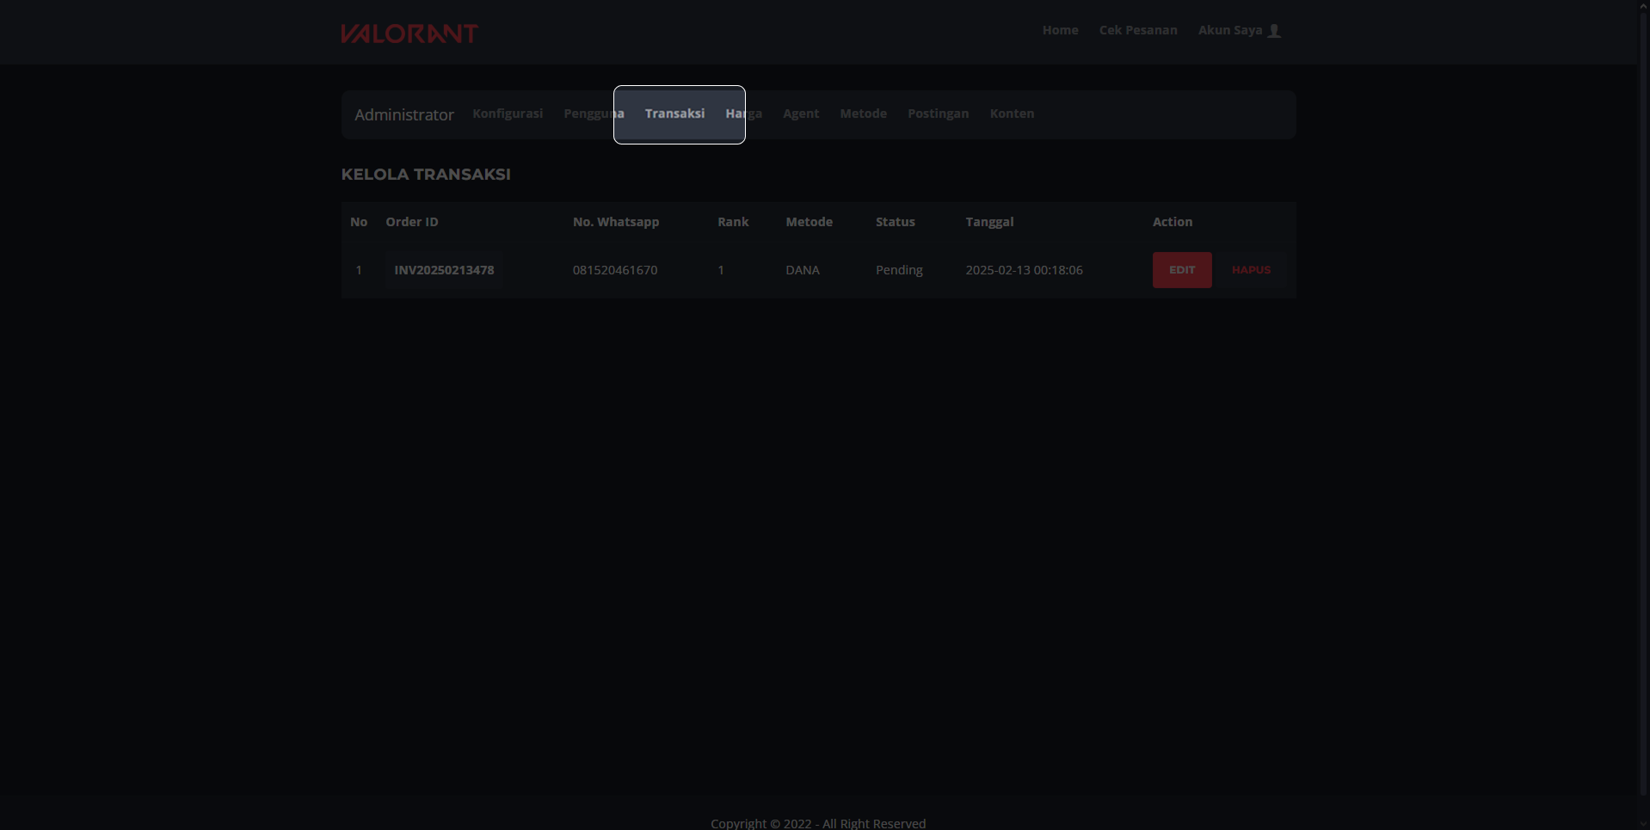Click the Order ID column header

pos(412,222)
